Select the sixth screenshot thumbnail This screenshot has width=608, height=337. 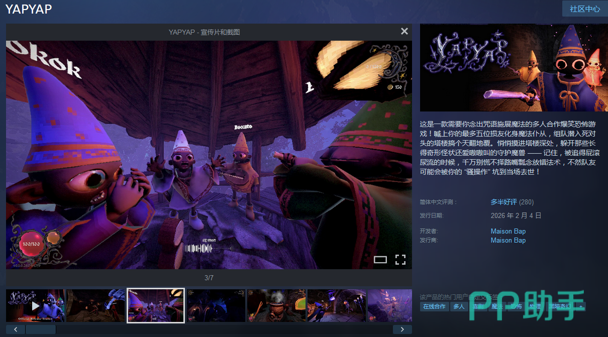(337, 305)
